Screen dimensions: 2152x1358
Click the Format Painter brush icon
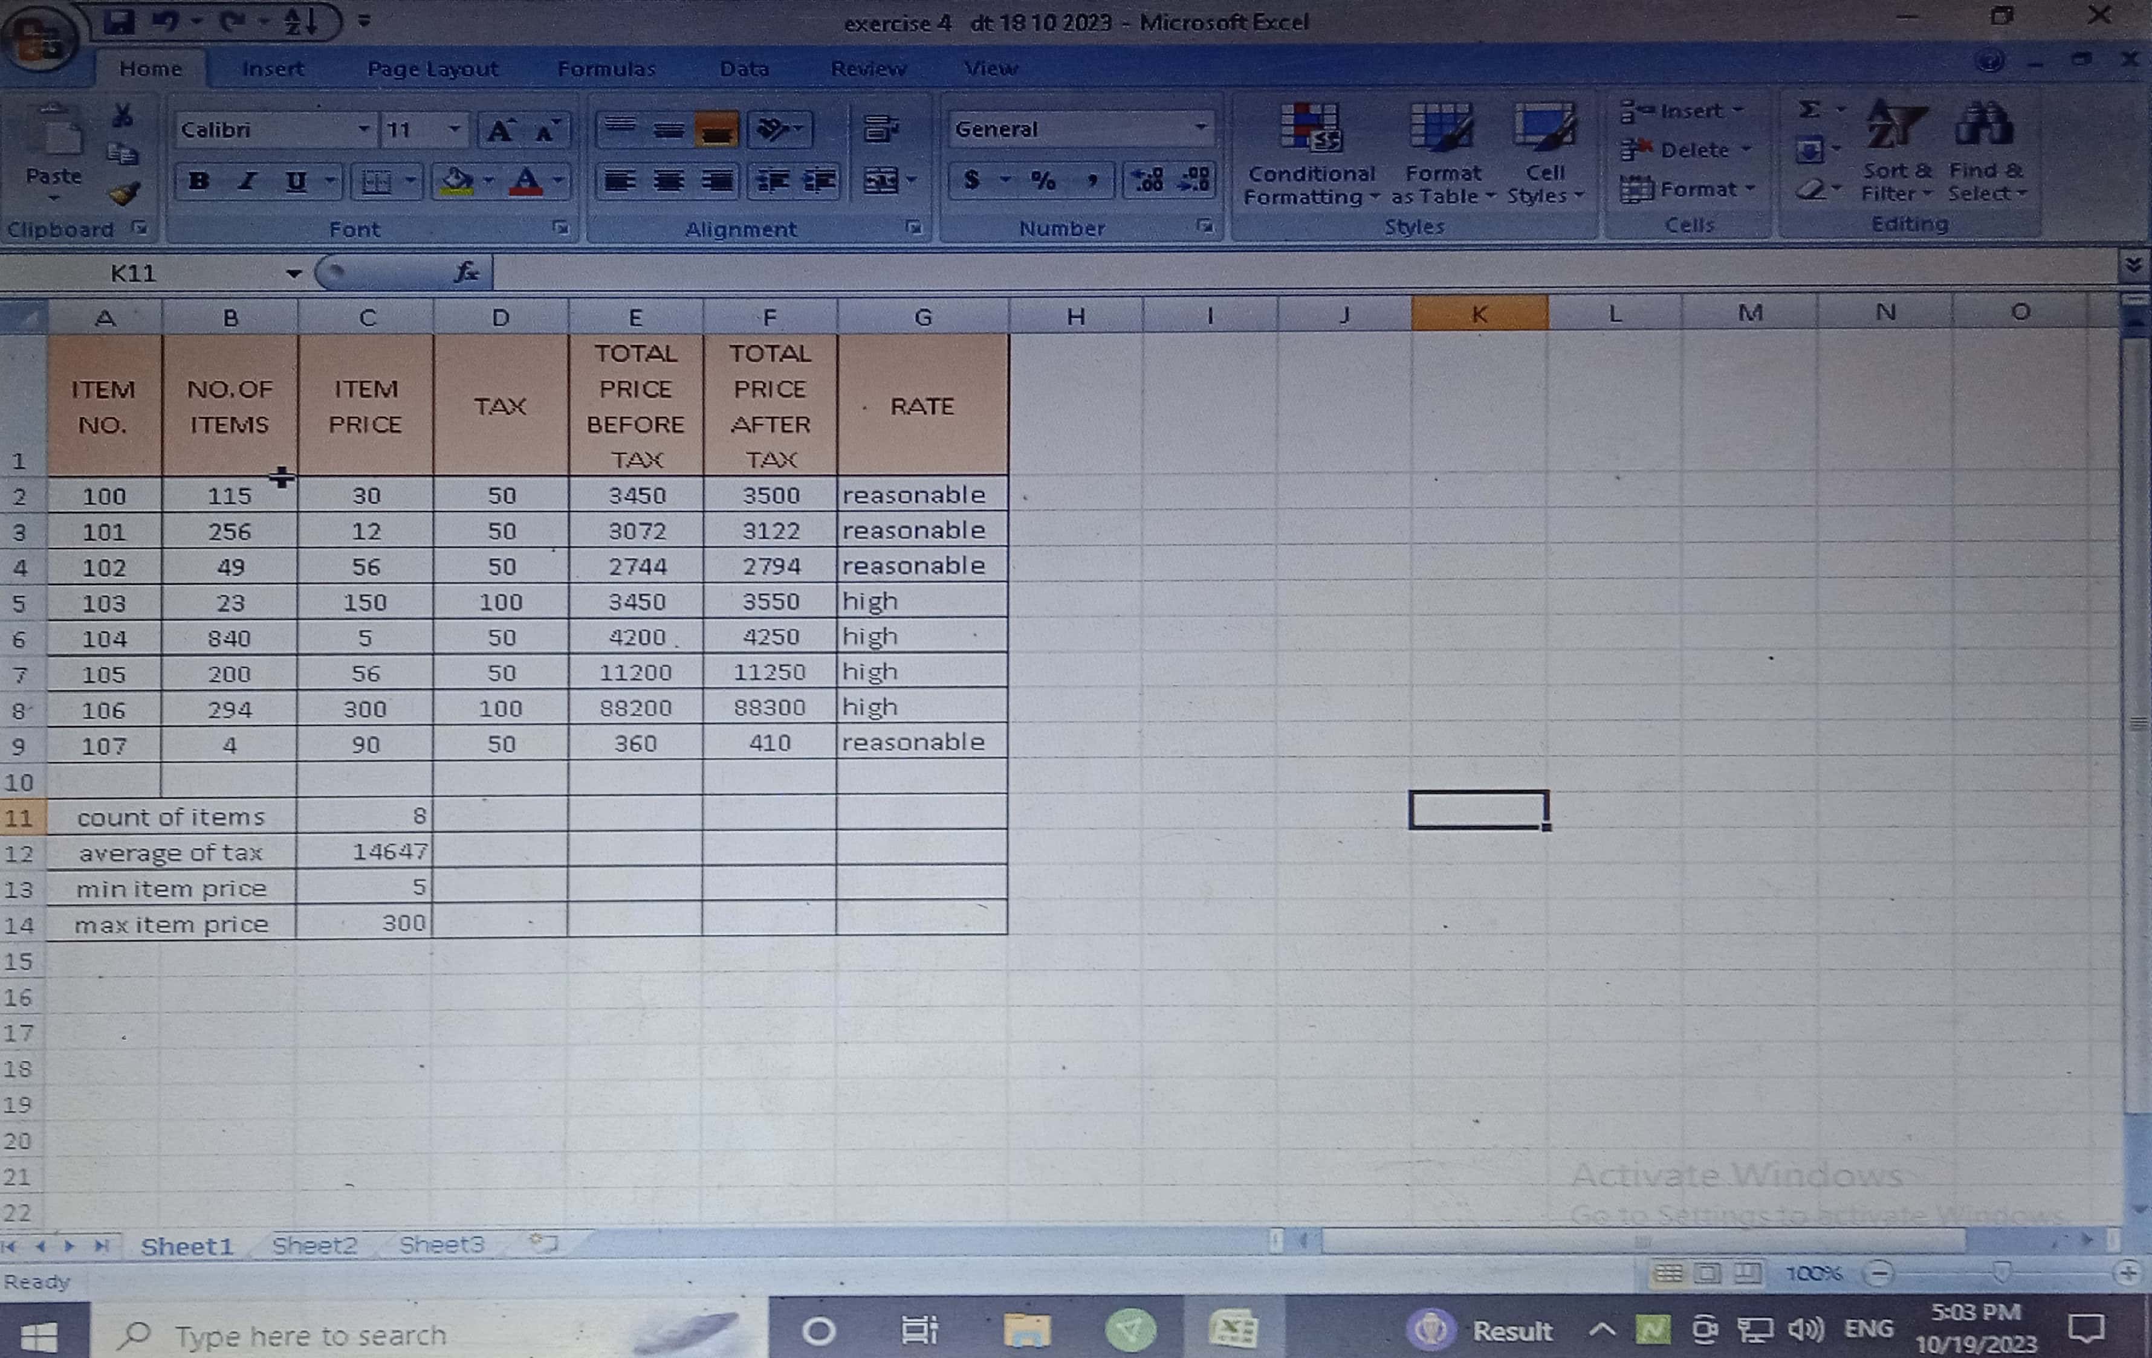[124, 194]
